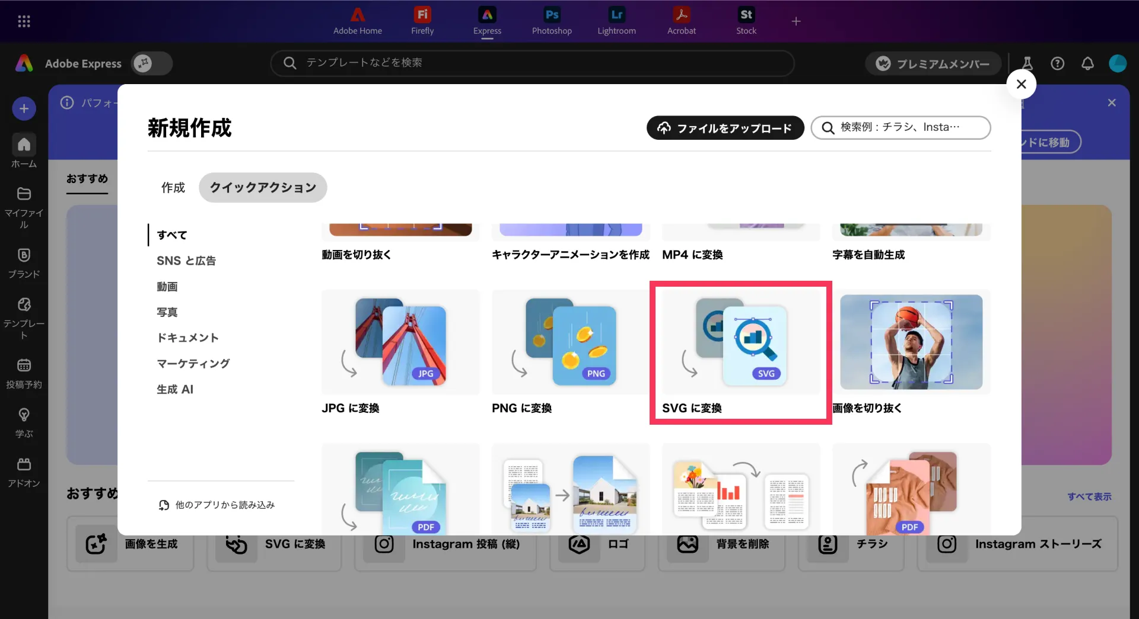Toggle the switch next to Adobe Express logo
The height and width of the screenshot is (619, 1139).
tap(152, 63)
